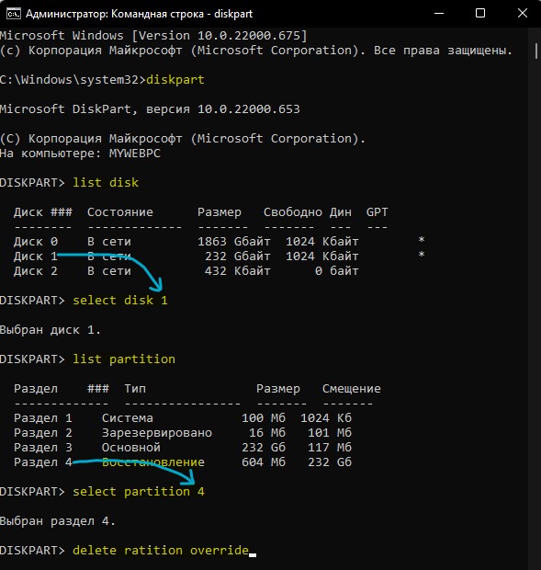Click the vertical scrollbar thumb
The height and width of the screenshot is (570, 541).
[x=535, y=51]
